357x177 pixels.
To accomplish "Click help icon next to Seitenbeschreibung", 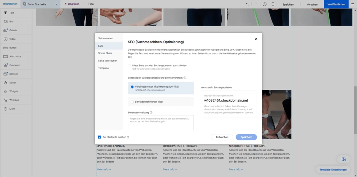I will click(x=151, y=112).
